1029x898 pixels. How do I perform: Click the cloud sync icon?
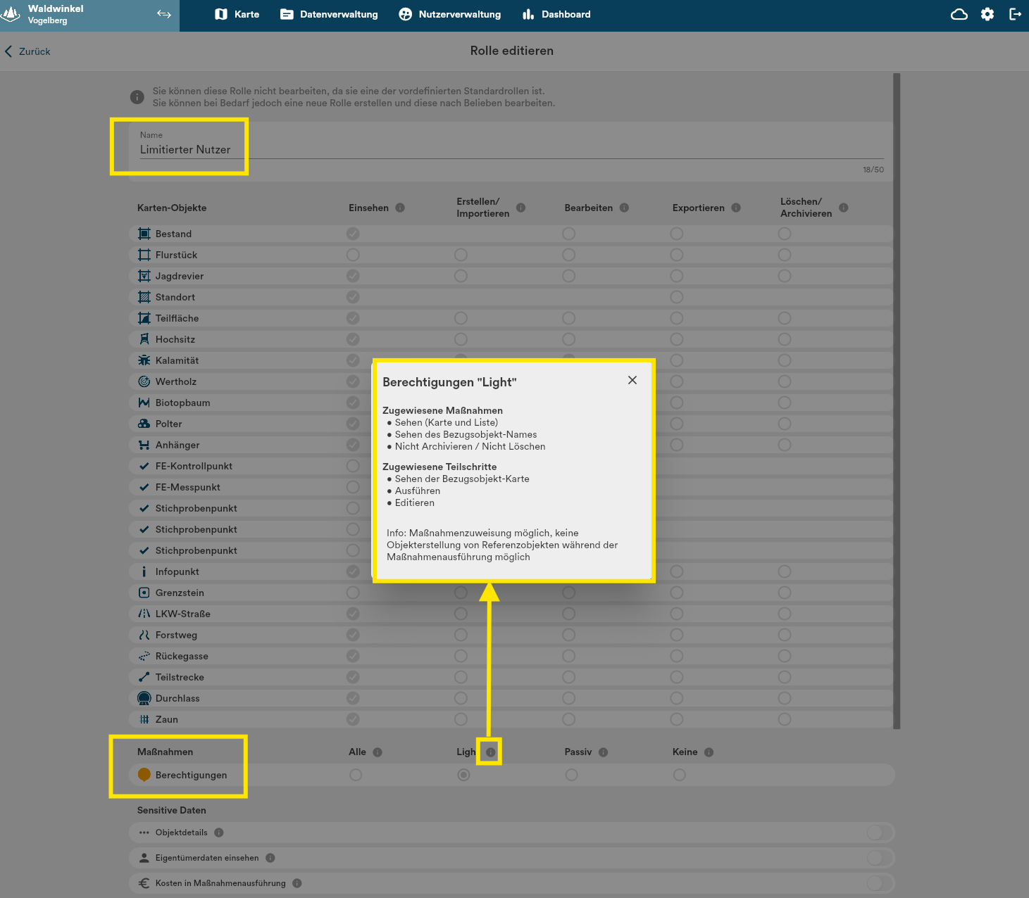(x=959, y=15)
